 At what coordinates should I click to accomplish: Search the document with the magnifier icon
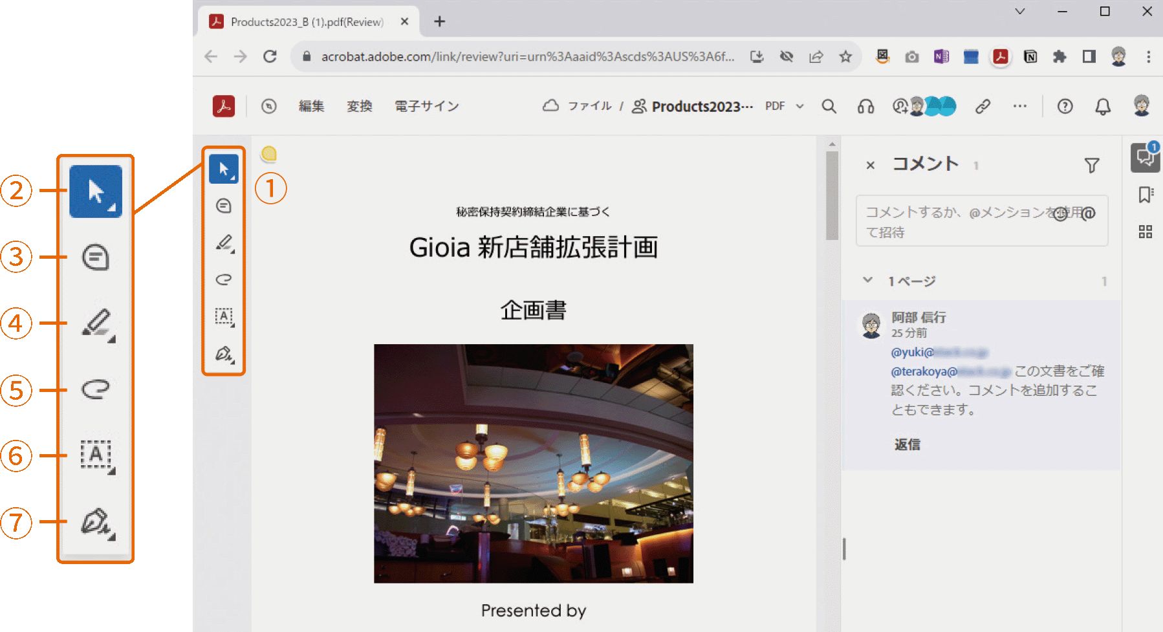[829, 106]
